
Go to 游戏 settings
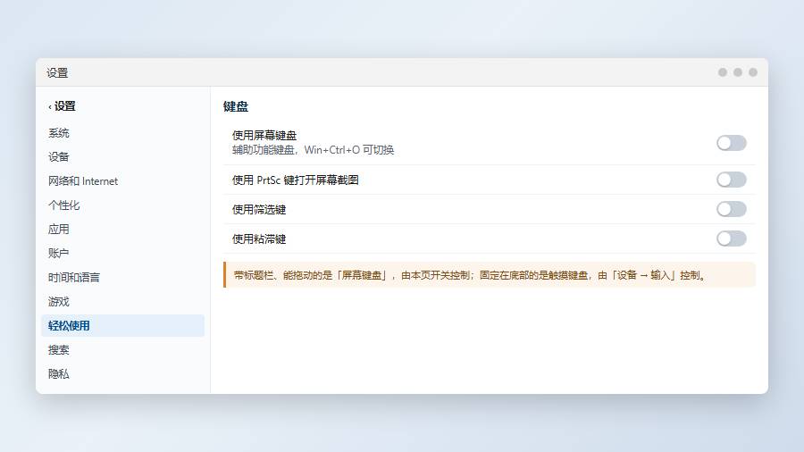(122, 302)
